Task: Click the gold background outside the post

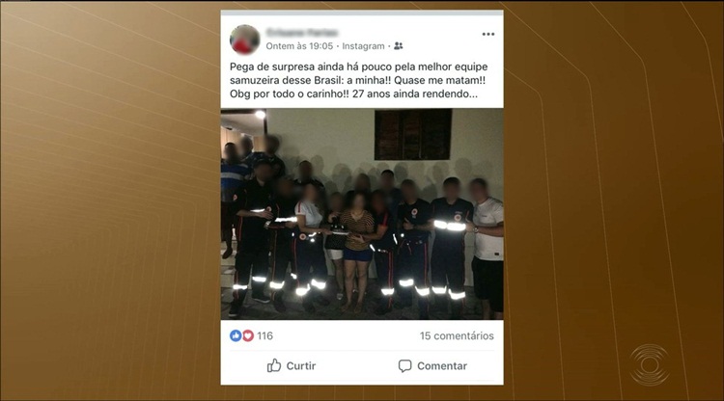Action: [x=111, y=200]
